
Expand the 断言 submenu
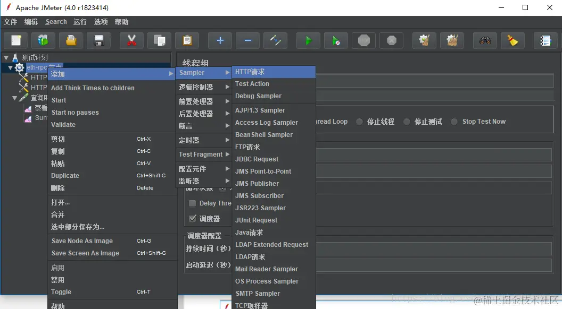(204, 125)
